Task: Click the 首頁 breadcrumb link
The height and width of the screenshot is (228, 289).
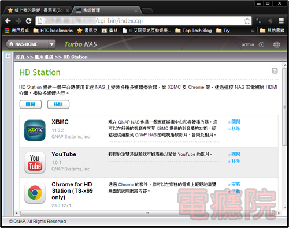Action: pyautogui.click(x=20, y=57)
